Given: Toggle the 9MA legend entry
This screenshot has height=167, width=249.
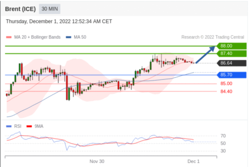Looking at the screenshot, I should pyautogui.click(x=35, y=126).
